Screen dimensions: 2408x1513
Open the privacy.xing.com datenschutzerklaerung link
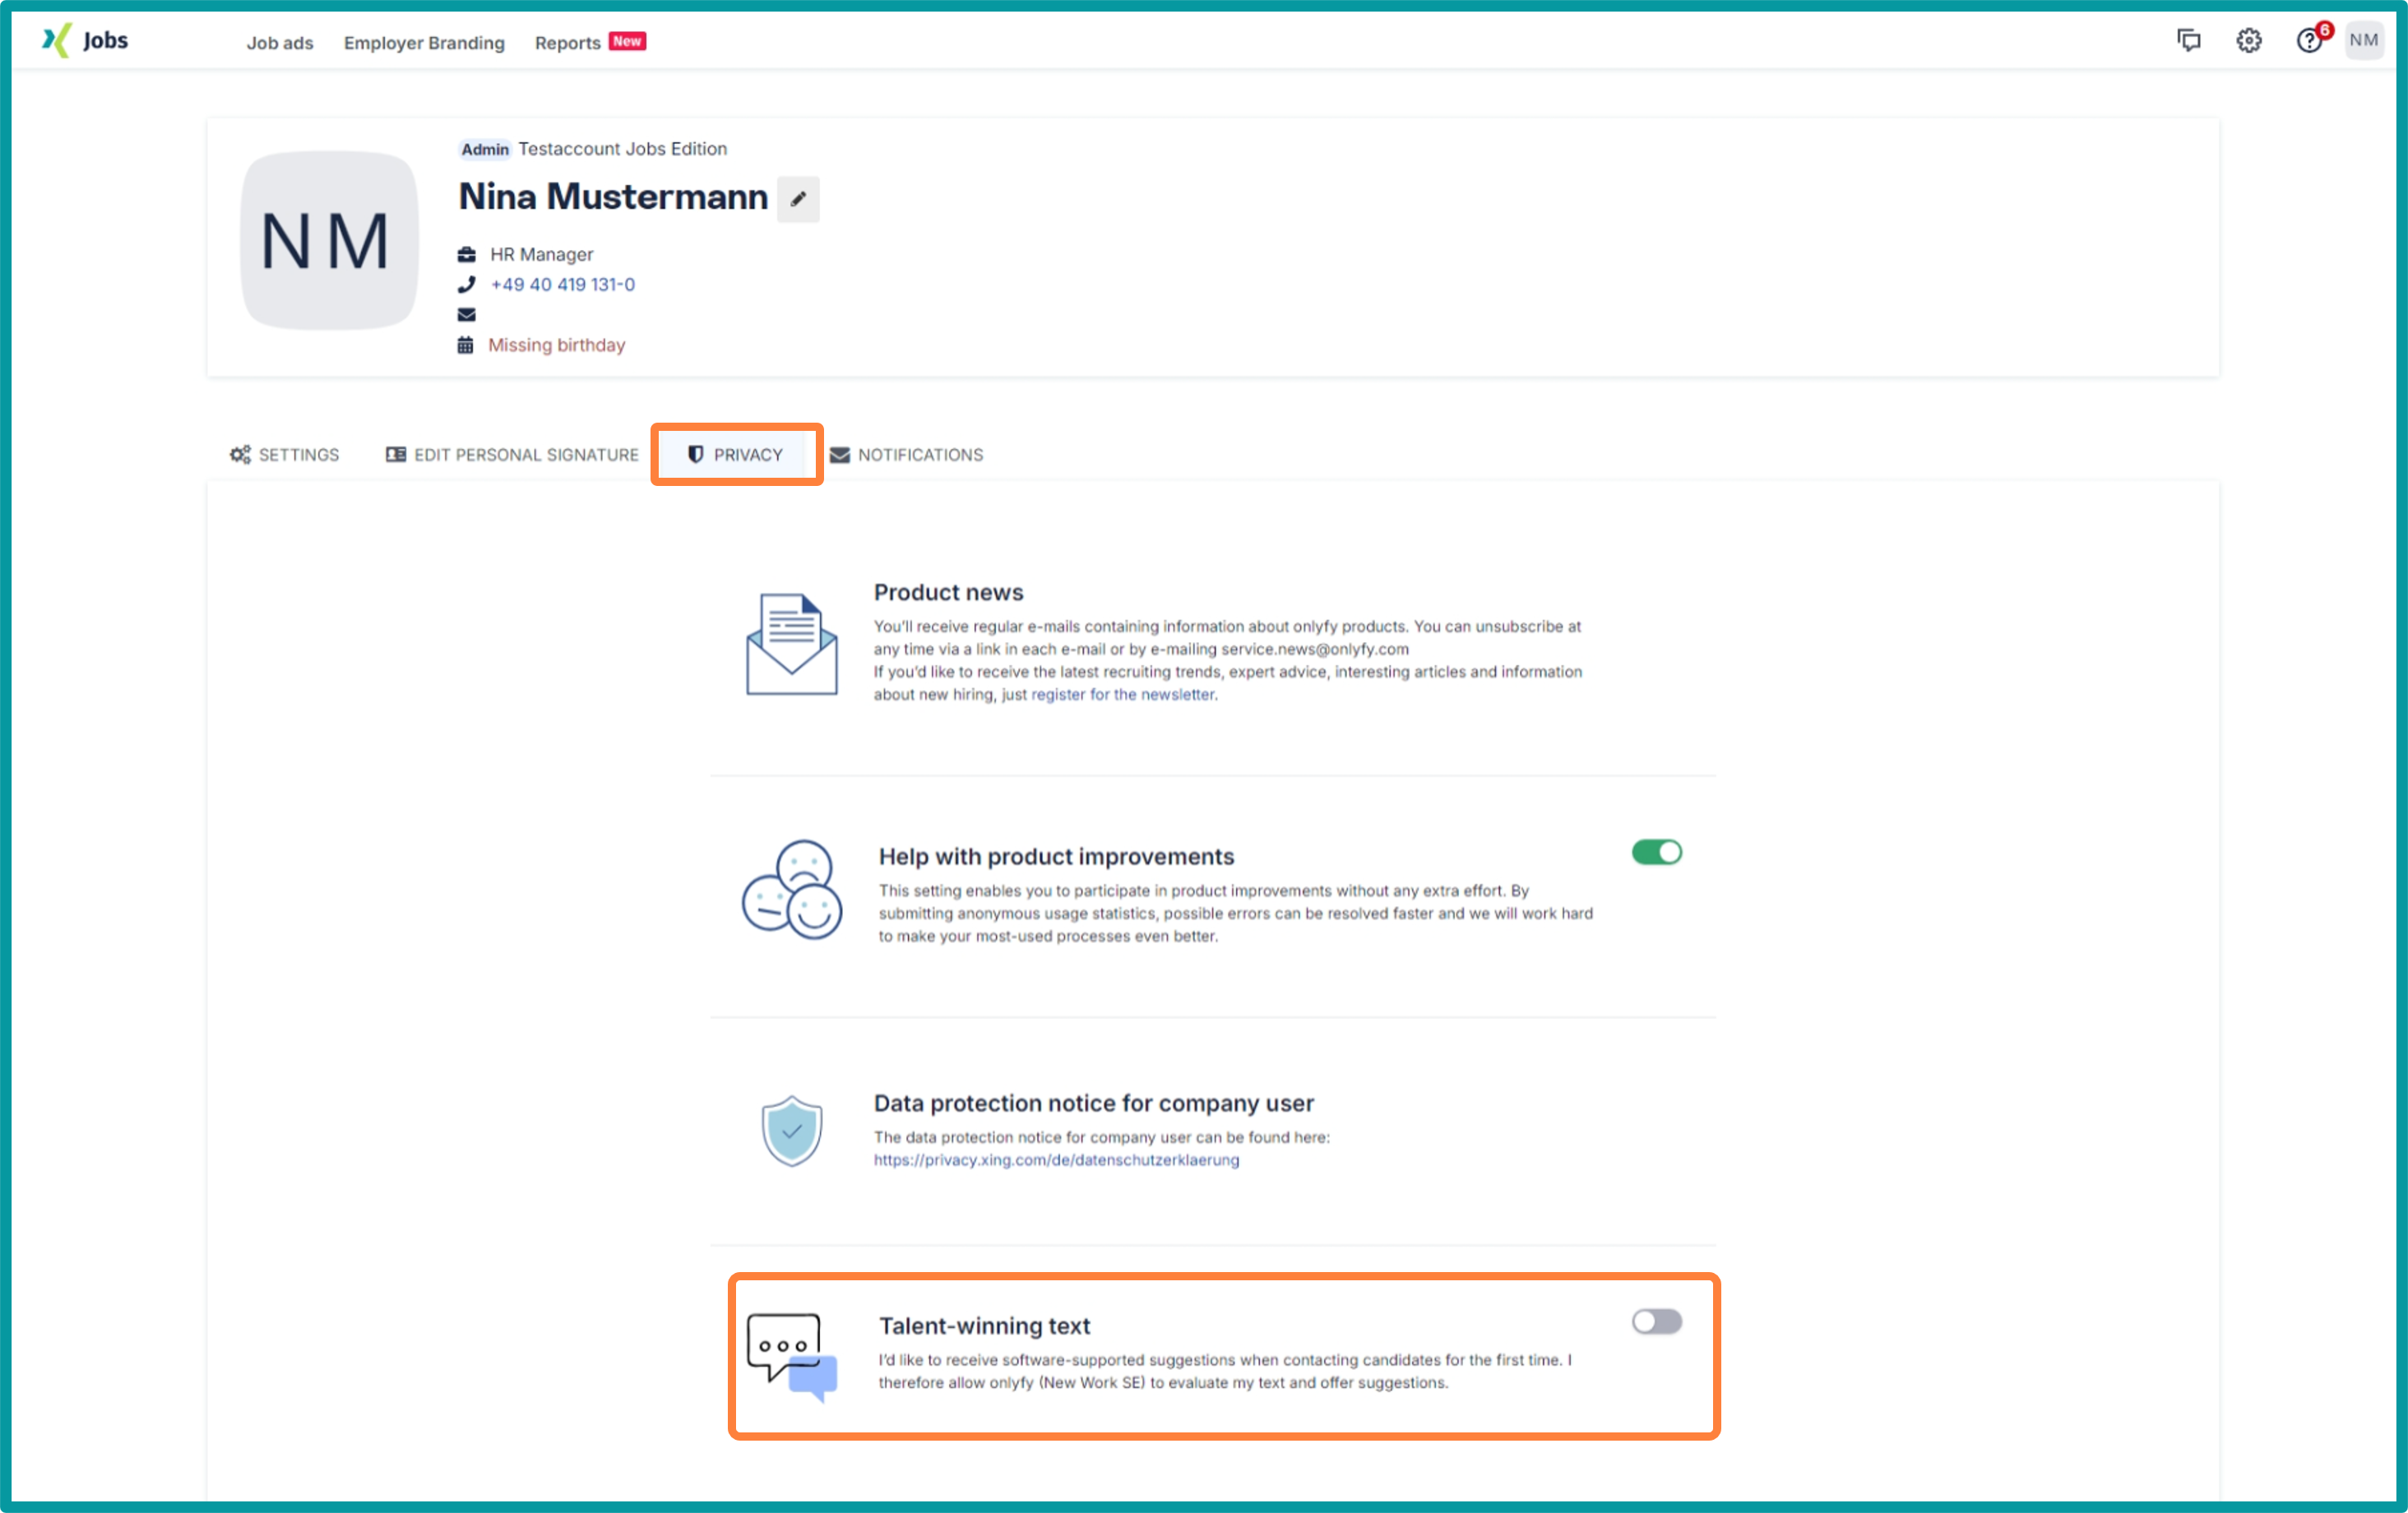click(1056, 1160)
